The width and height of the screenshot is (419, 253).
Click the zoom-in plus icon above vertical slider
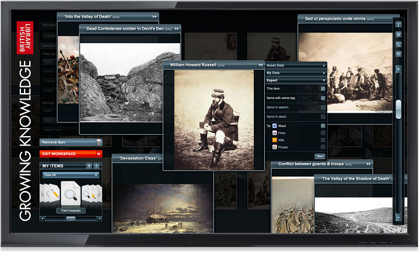pos(398,69)
